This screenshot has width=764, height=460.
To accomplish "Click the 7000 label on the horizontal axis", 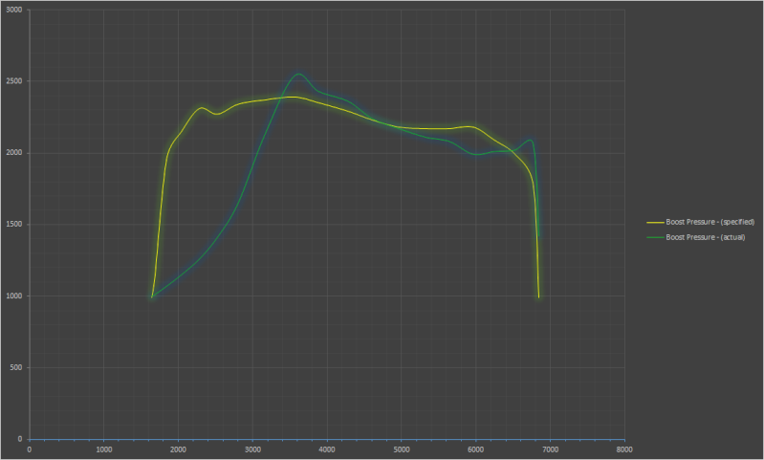I will 550,449.
